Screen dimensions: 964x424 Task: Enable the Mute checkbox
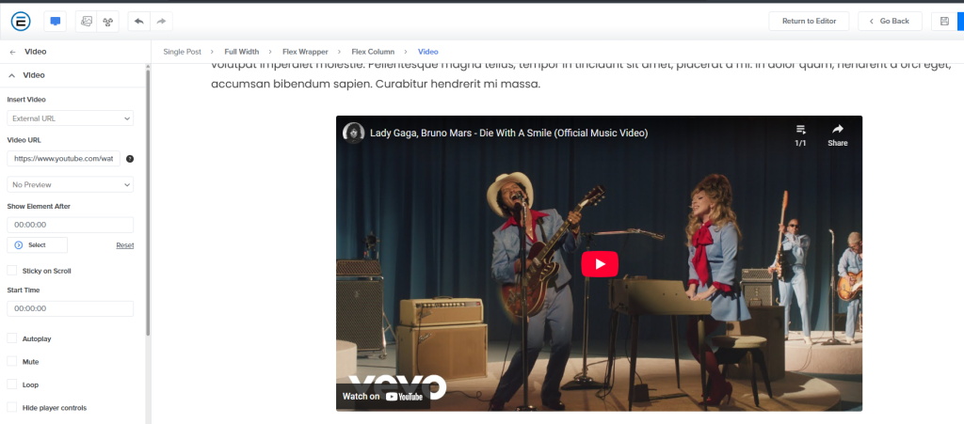[x=11, y=362]
